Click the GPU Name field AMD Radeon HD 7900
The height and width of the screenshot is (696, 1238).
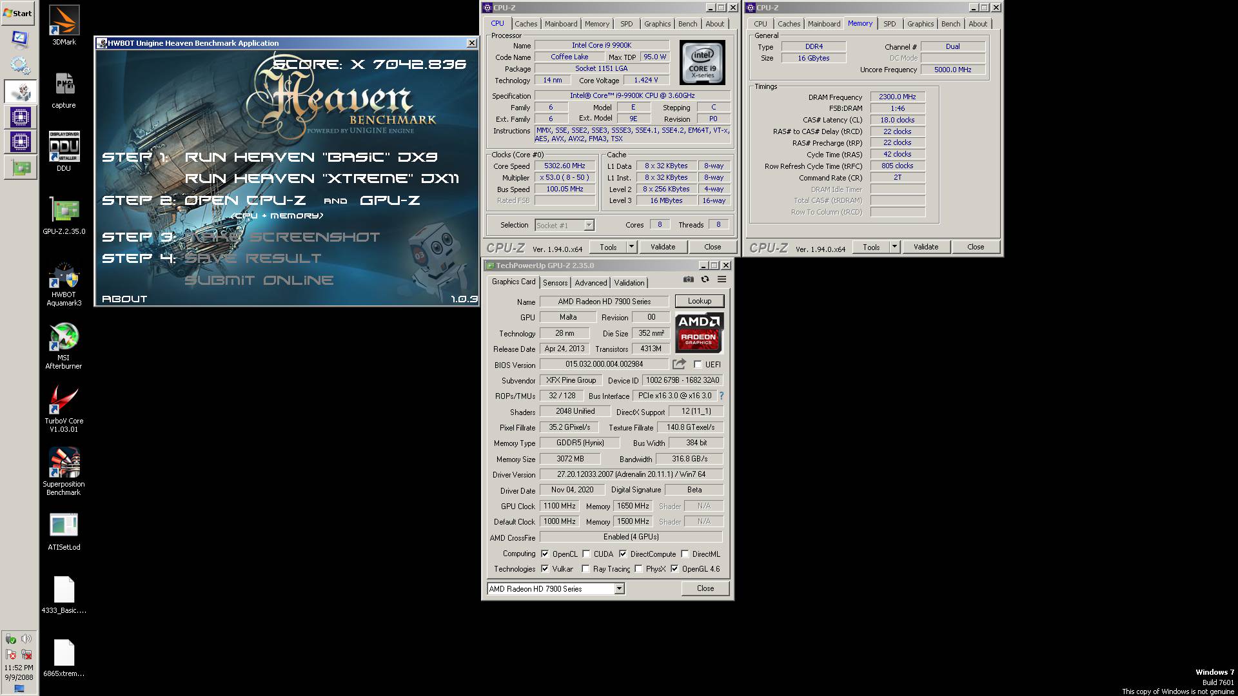click(605, 302)
